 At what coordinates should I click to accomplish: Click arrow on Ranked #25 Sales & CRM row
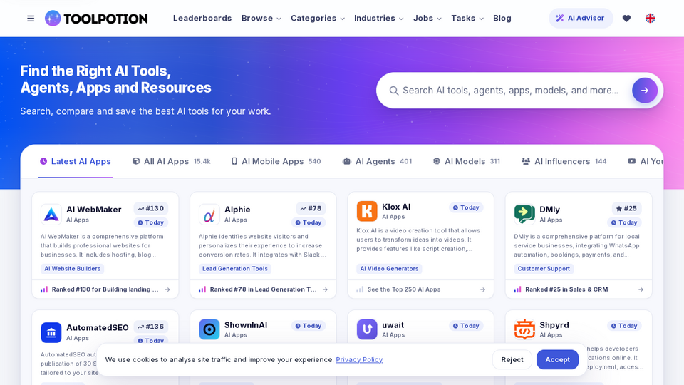641,289
